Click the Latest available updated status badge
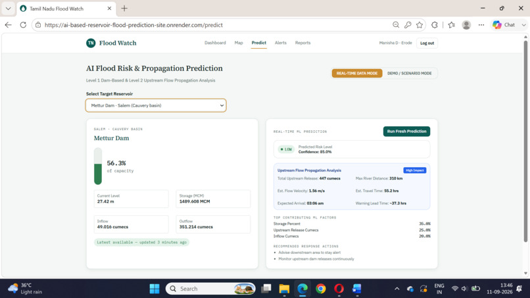This screenshot has height=298, width=530. pyautogui.click(x=141, y=242)
